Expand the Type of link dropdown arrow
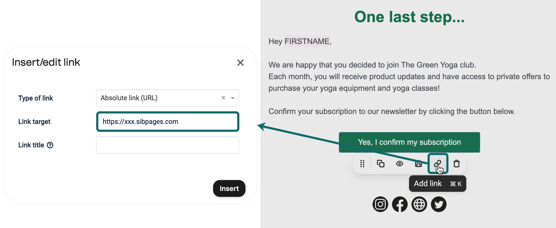 233,98
